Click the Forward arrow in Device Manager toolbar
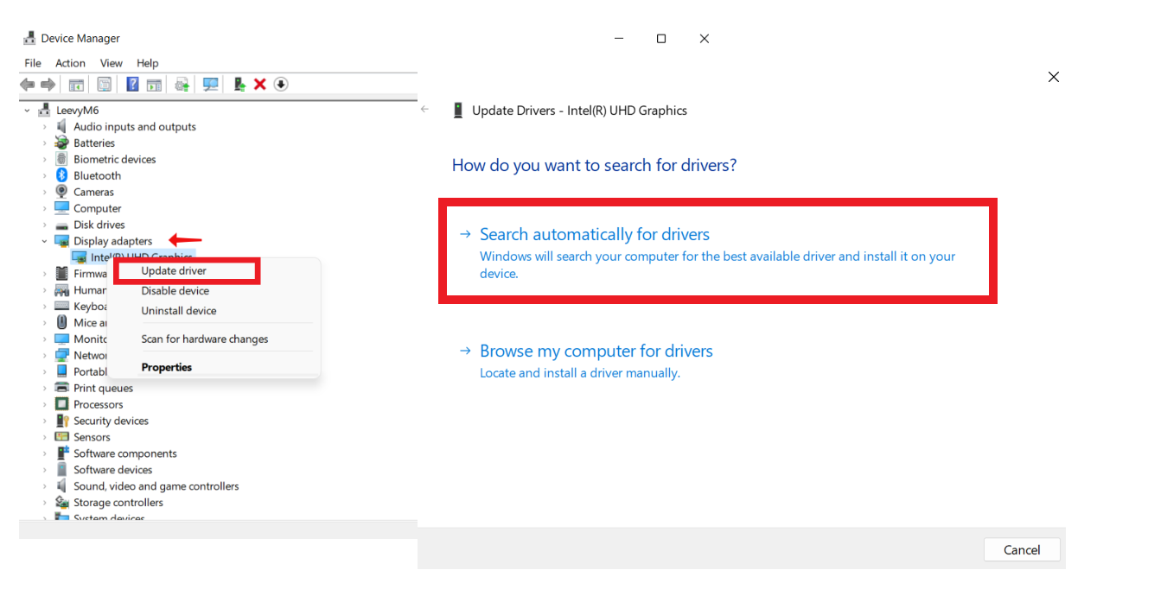This screenshot has width=1167, height=608. tap(48, 85)
